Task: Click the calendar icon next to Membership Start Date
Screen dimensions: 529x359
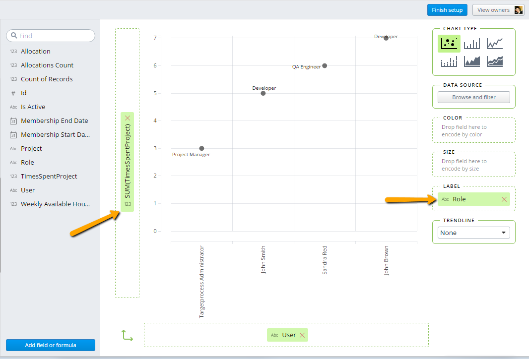Action: (13, 135)
